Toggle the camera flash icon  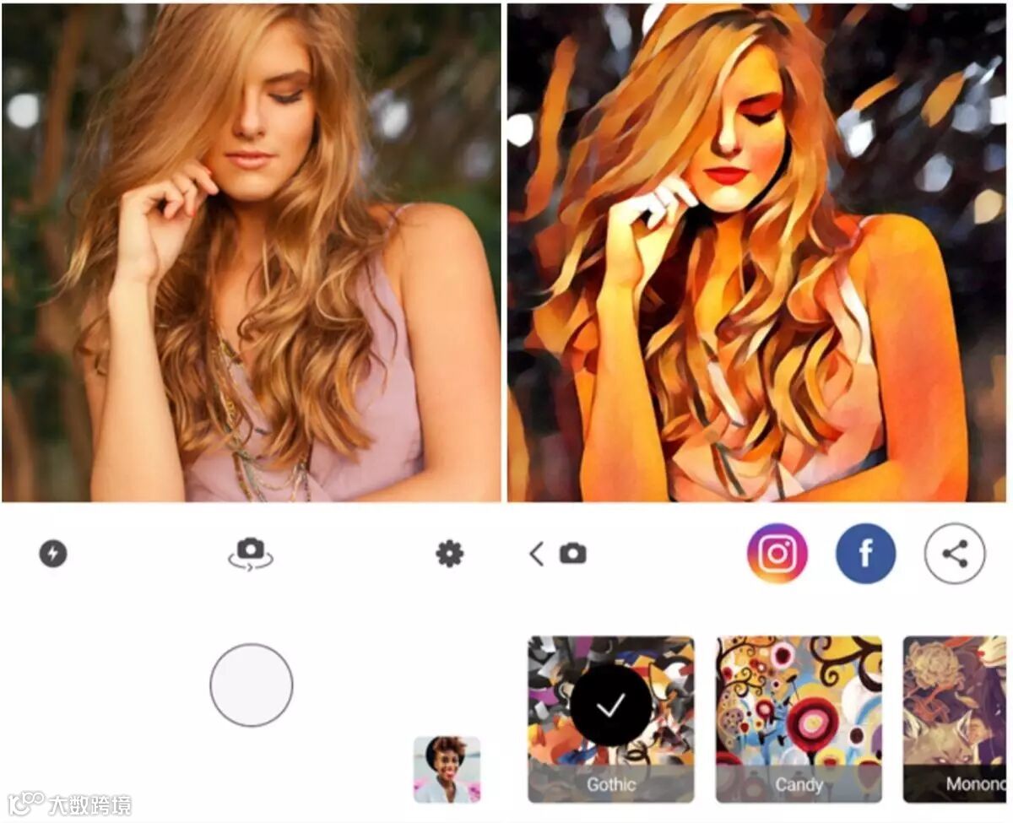(x=53, y=554)
